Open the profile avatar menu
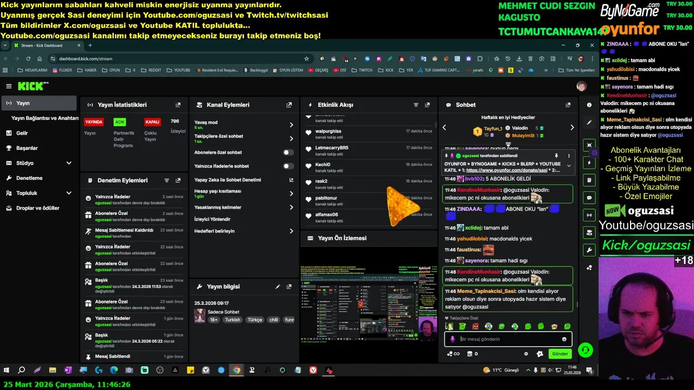 pos(581,86)
